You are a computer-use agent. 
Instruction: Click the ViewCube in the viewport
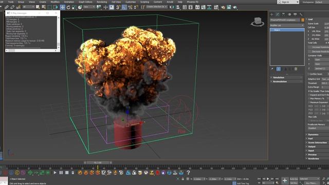258,22
